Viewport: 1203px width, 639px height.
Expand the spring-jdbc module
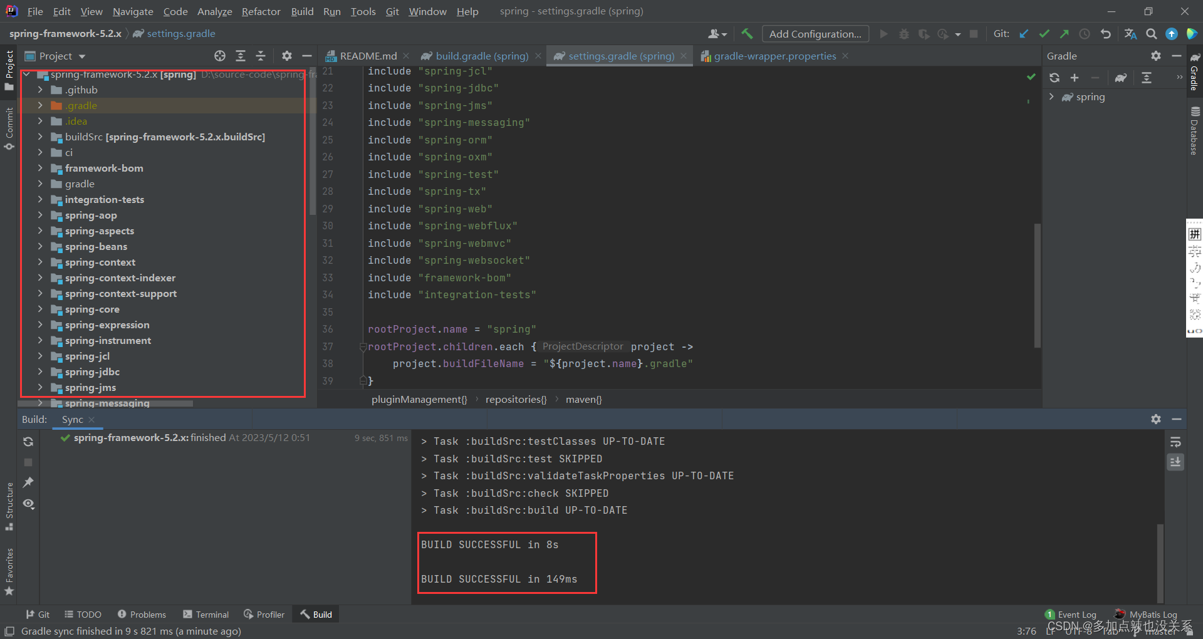39,371
